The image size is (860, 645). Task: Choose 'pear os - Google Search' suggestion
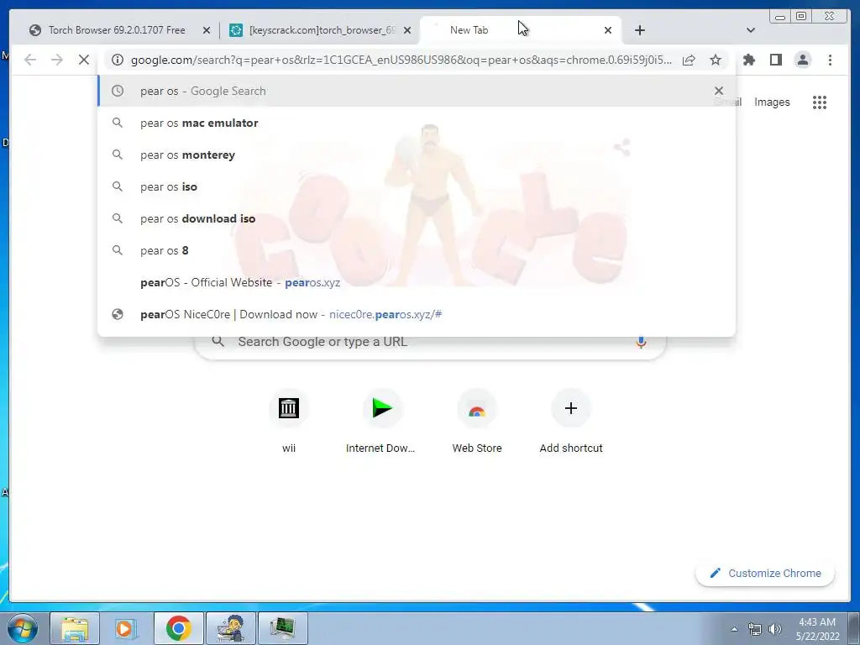tap(417, 91)
